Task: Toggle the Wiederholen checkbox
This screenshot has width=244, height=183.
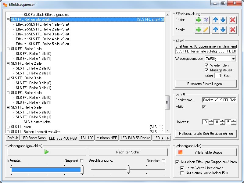Action: point(207,65)
